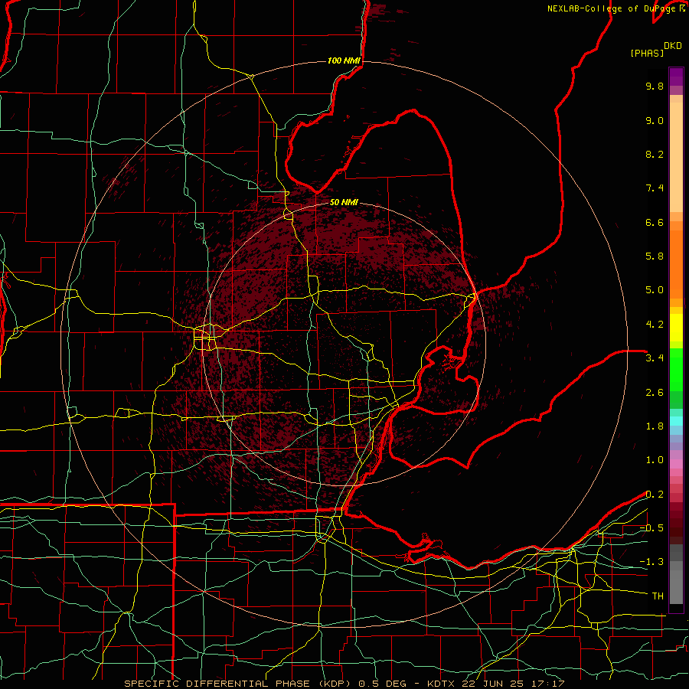The width and height of the screenshot is (689, 689).
Task: Click the 9.8 scale value
Action: pyautogui.click(x=655, y=86)
